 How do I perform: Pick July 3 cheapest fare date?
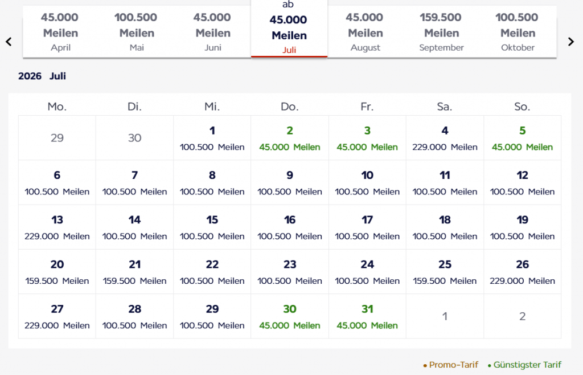tap(367, 138)
